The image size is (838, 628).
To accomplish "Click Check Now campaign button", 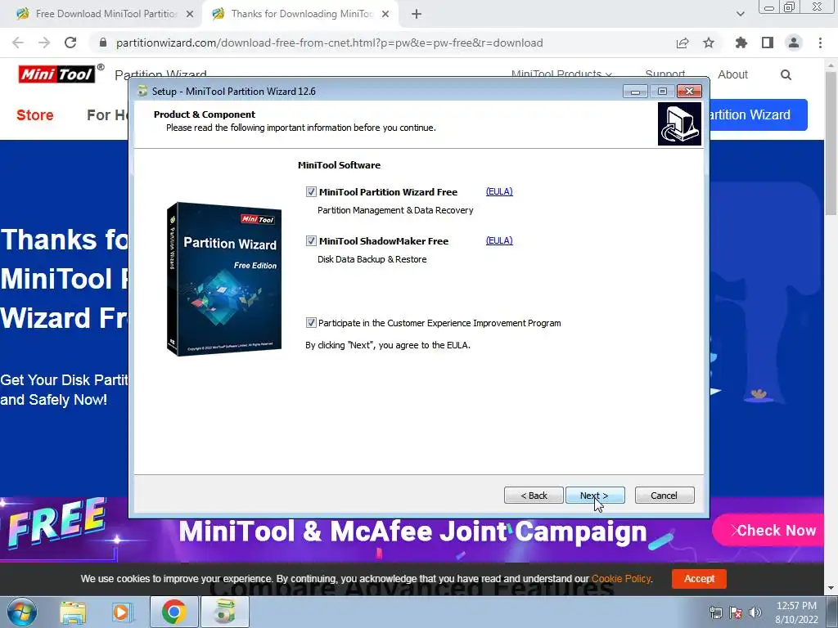I will 768,530.
